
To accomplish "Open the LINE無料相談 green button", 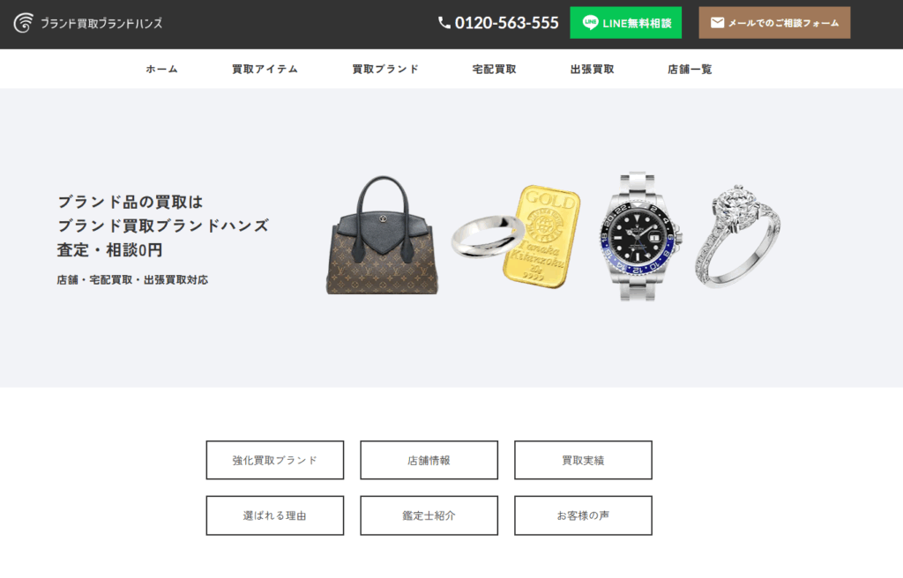I will pos(625,23).
